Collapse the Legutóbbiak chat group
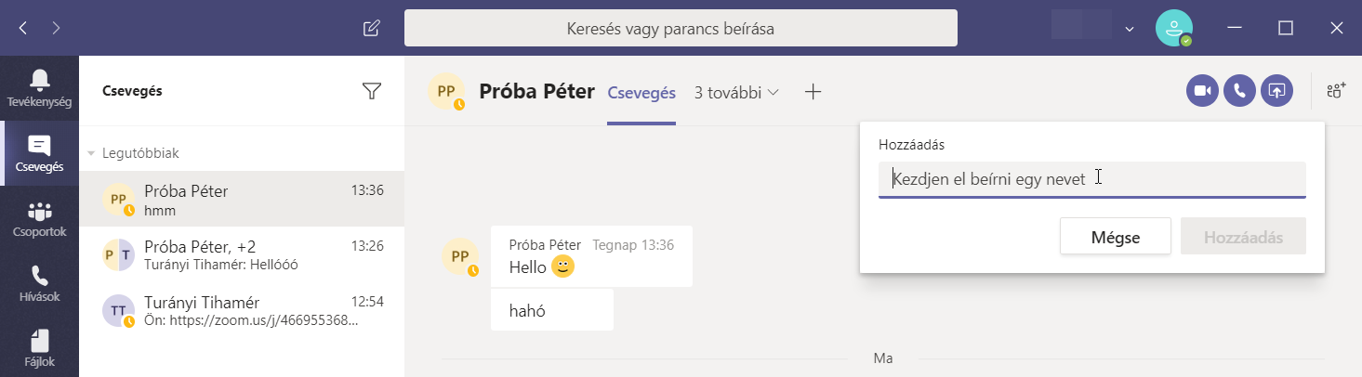Image resolution: width=1362 pixels, height=377 pixels. point(91,153)
